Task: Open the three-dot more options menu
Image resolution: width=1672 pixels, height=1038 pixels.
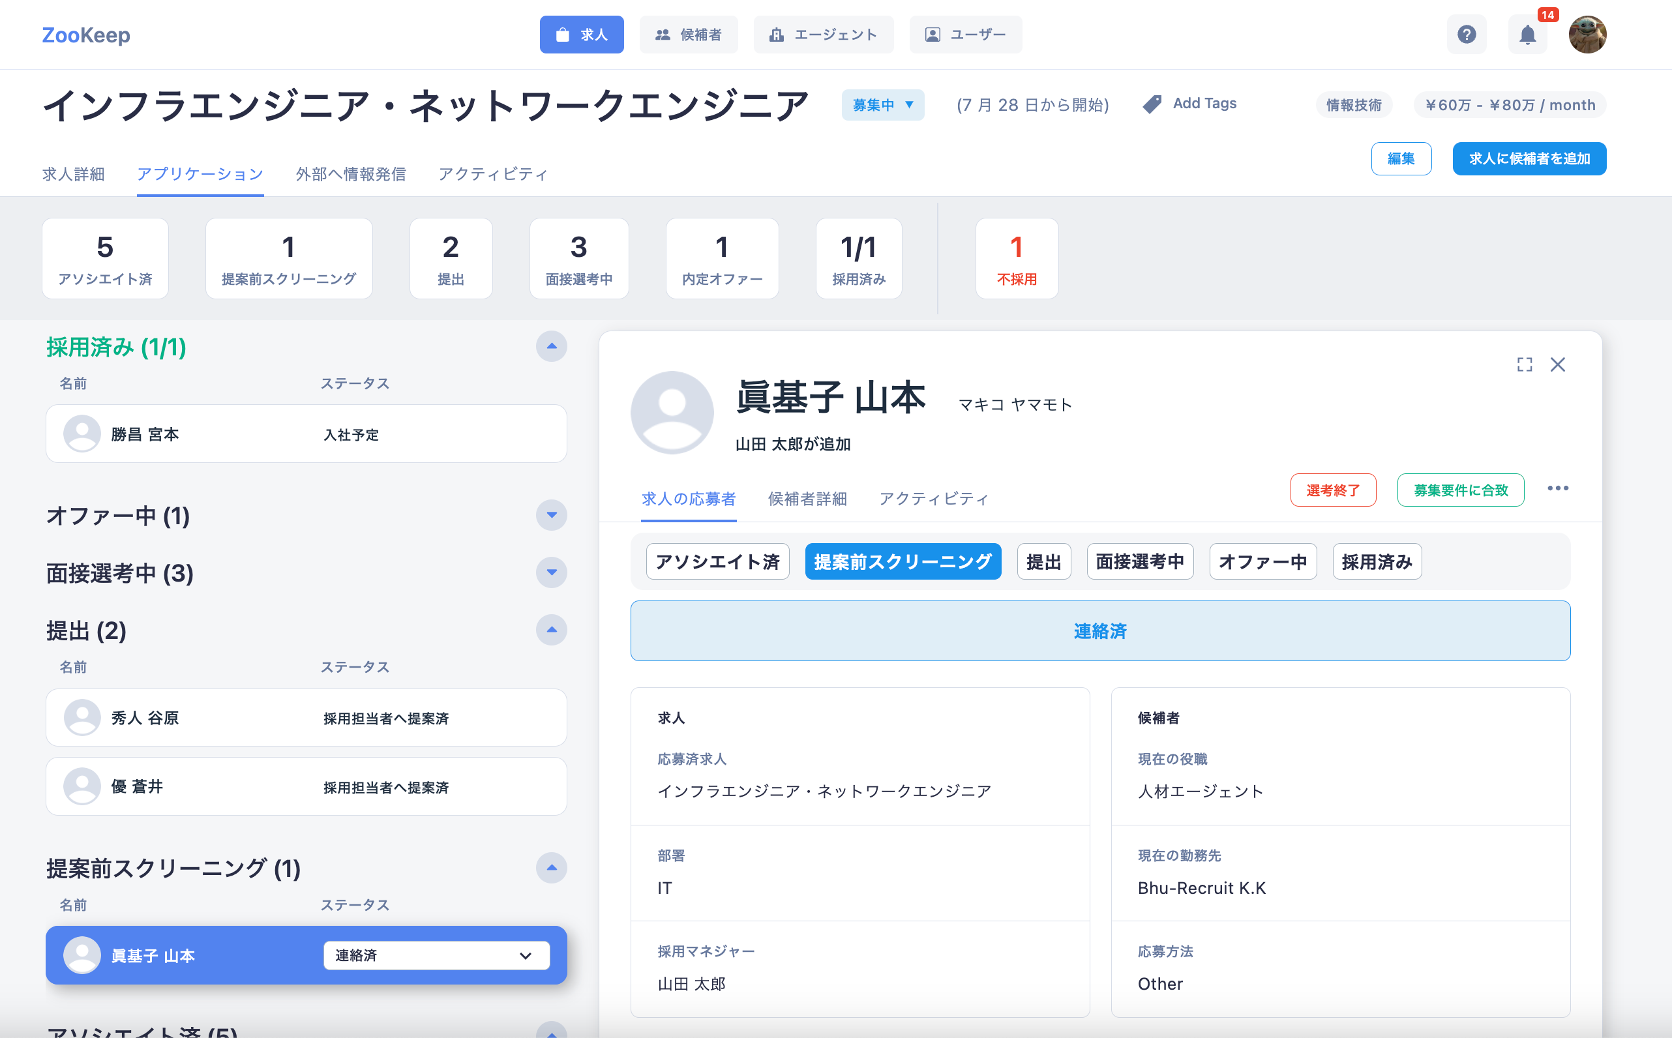Action: coord(1557,488)
